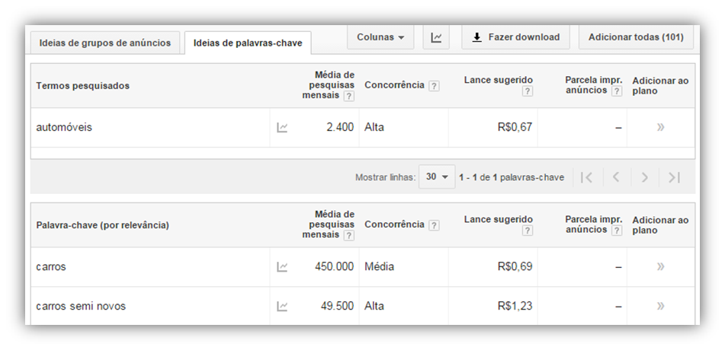Click Adicionar todas (101) button
Image resolution: width=725 pixels, height=350 pixels.
click(x=636, y=37)
